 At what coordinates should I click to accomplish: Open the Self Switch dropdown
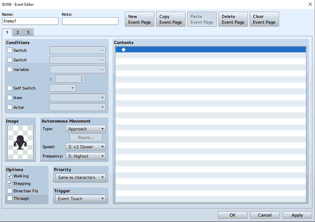[62, 88]
